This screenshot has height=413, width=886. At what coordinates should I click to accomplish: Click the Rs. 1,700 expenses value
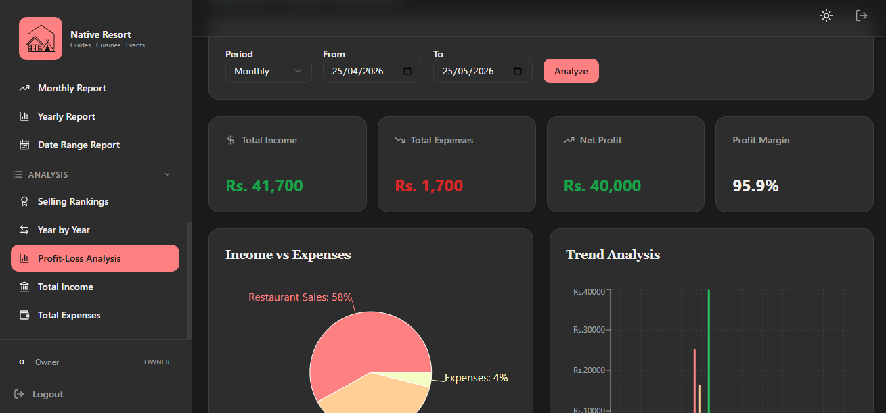(429, 186)
